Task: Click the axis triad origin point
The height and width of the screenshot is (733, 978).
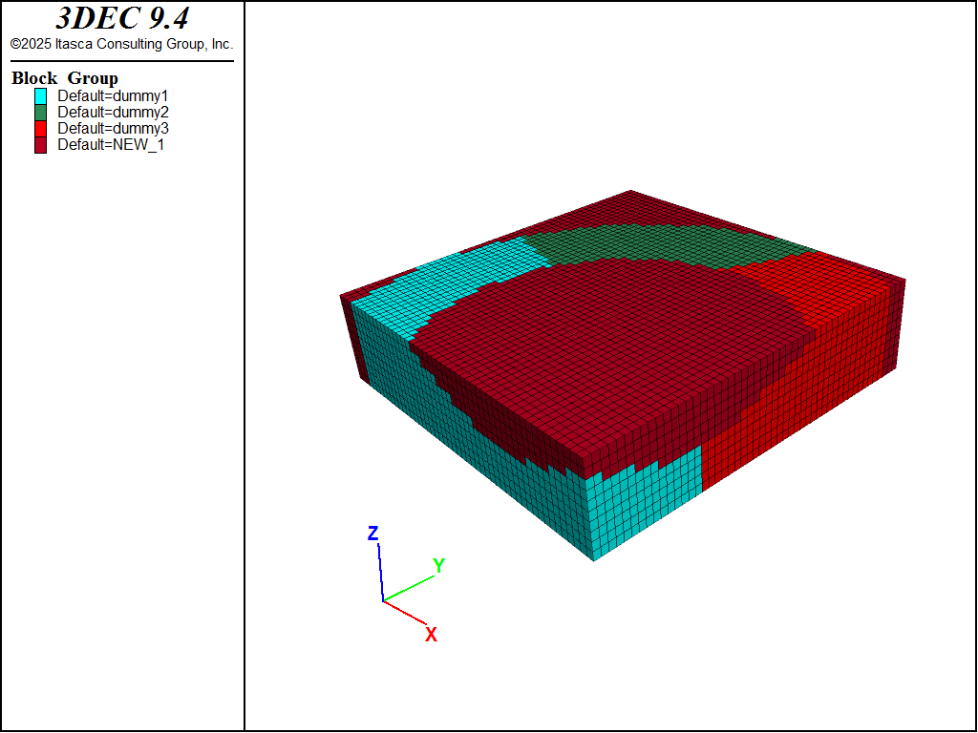Action: tap(383, 601)
